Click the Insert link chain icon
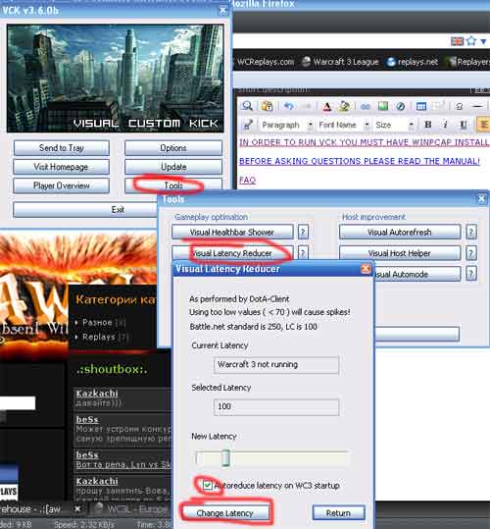 pyautogui.click(x=366, y=107)
